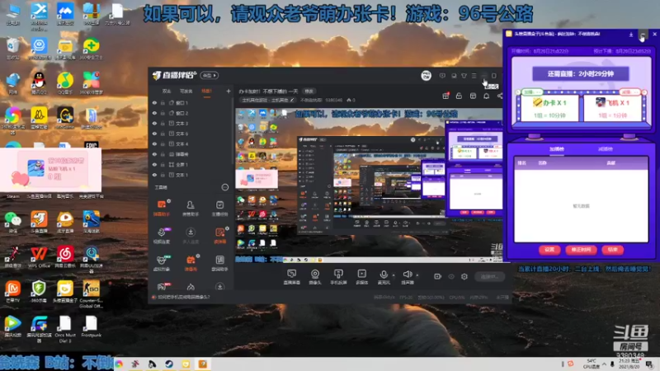Image resolution: width=660 pixels, height=371 pixels.
Task: Select the 飞机 X 1 reward card
Action: pos(612,108)
